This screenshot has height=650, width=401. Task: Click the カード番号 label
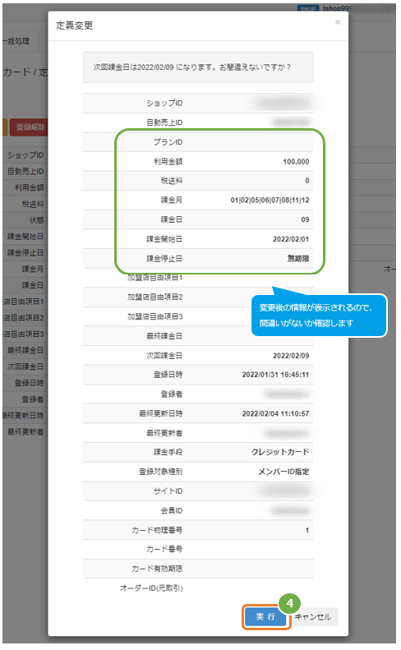coord(164,549)
